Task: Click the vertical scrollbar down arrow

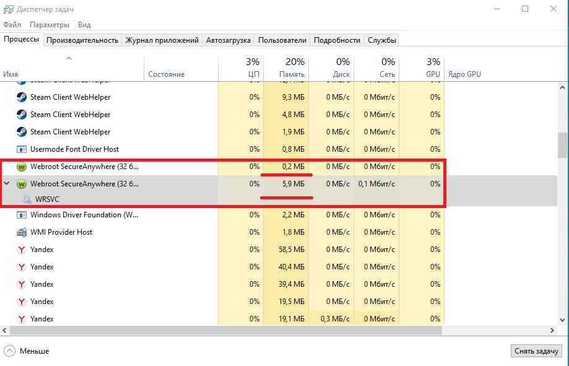Action: (x=562, y=320)
